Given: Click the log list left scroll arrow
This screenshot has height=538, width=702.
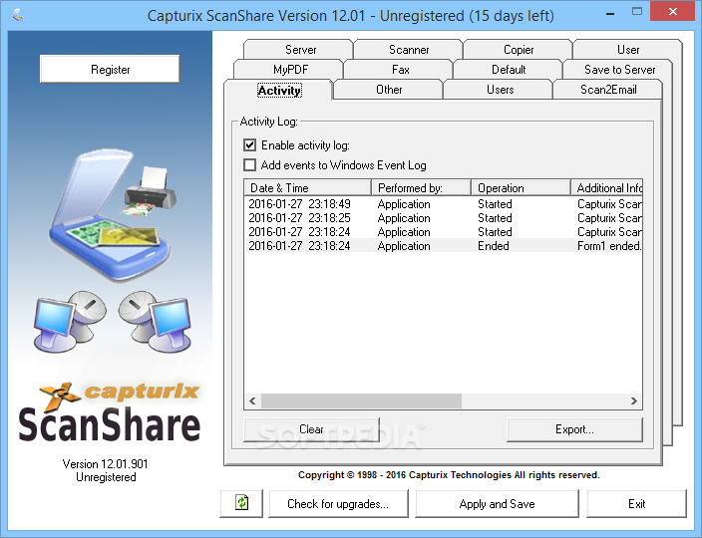Looking at the screenshot, I should point(252,401).
